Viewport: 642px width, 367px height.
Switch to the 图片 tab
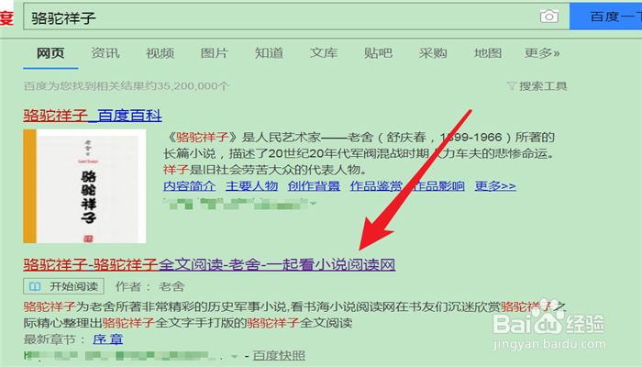[x=215, y=53]
